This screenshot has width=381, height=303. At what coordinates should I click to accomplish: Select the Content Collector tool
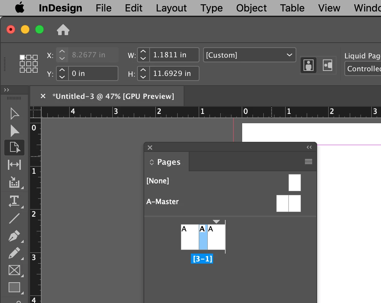14,182
